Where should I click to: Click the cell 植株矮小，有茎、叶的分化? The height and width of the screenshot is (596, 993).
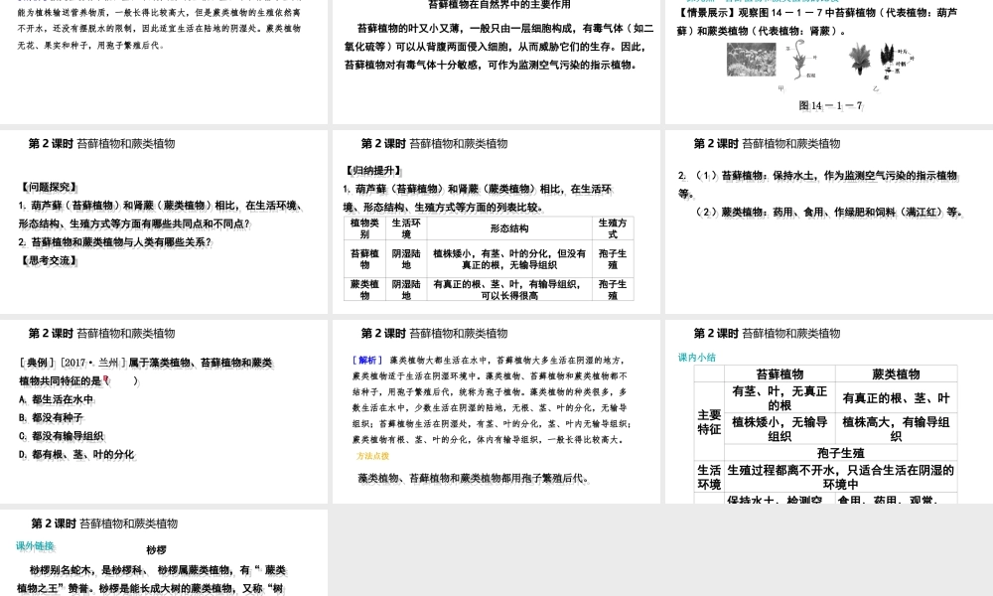[x=509, y=259]
